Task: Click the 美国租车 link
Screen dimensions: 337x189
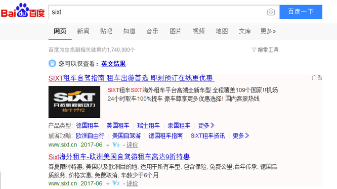Action: pyautogui.click(x=118, y=125)
